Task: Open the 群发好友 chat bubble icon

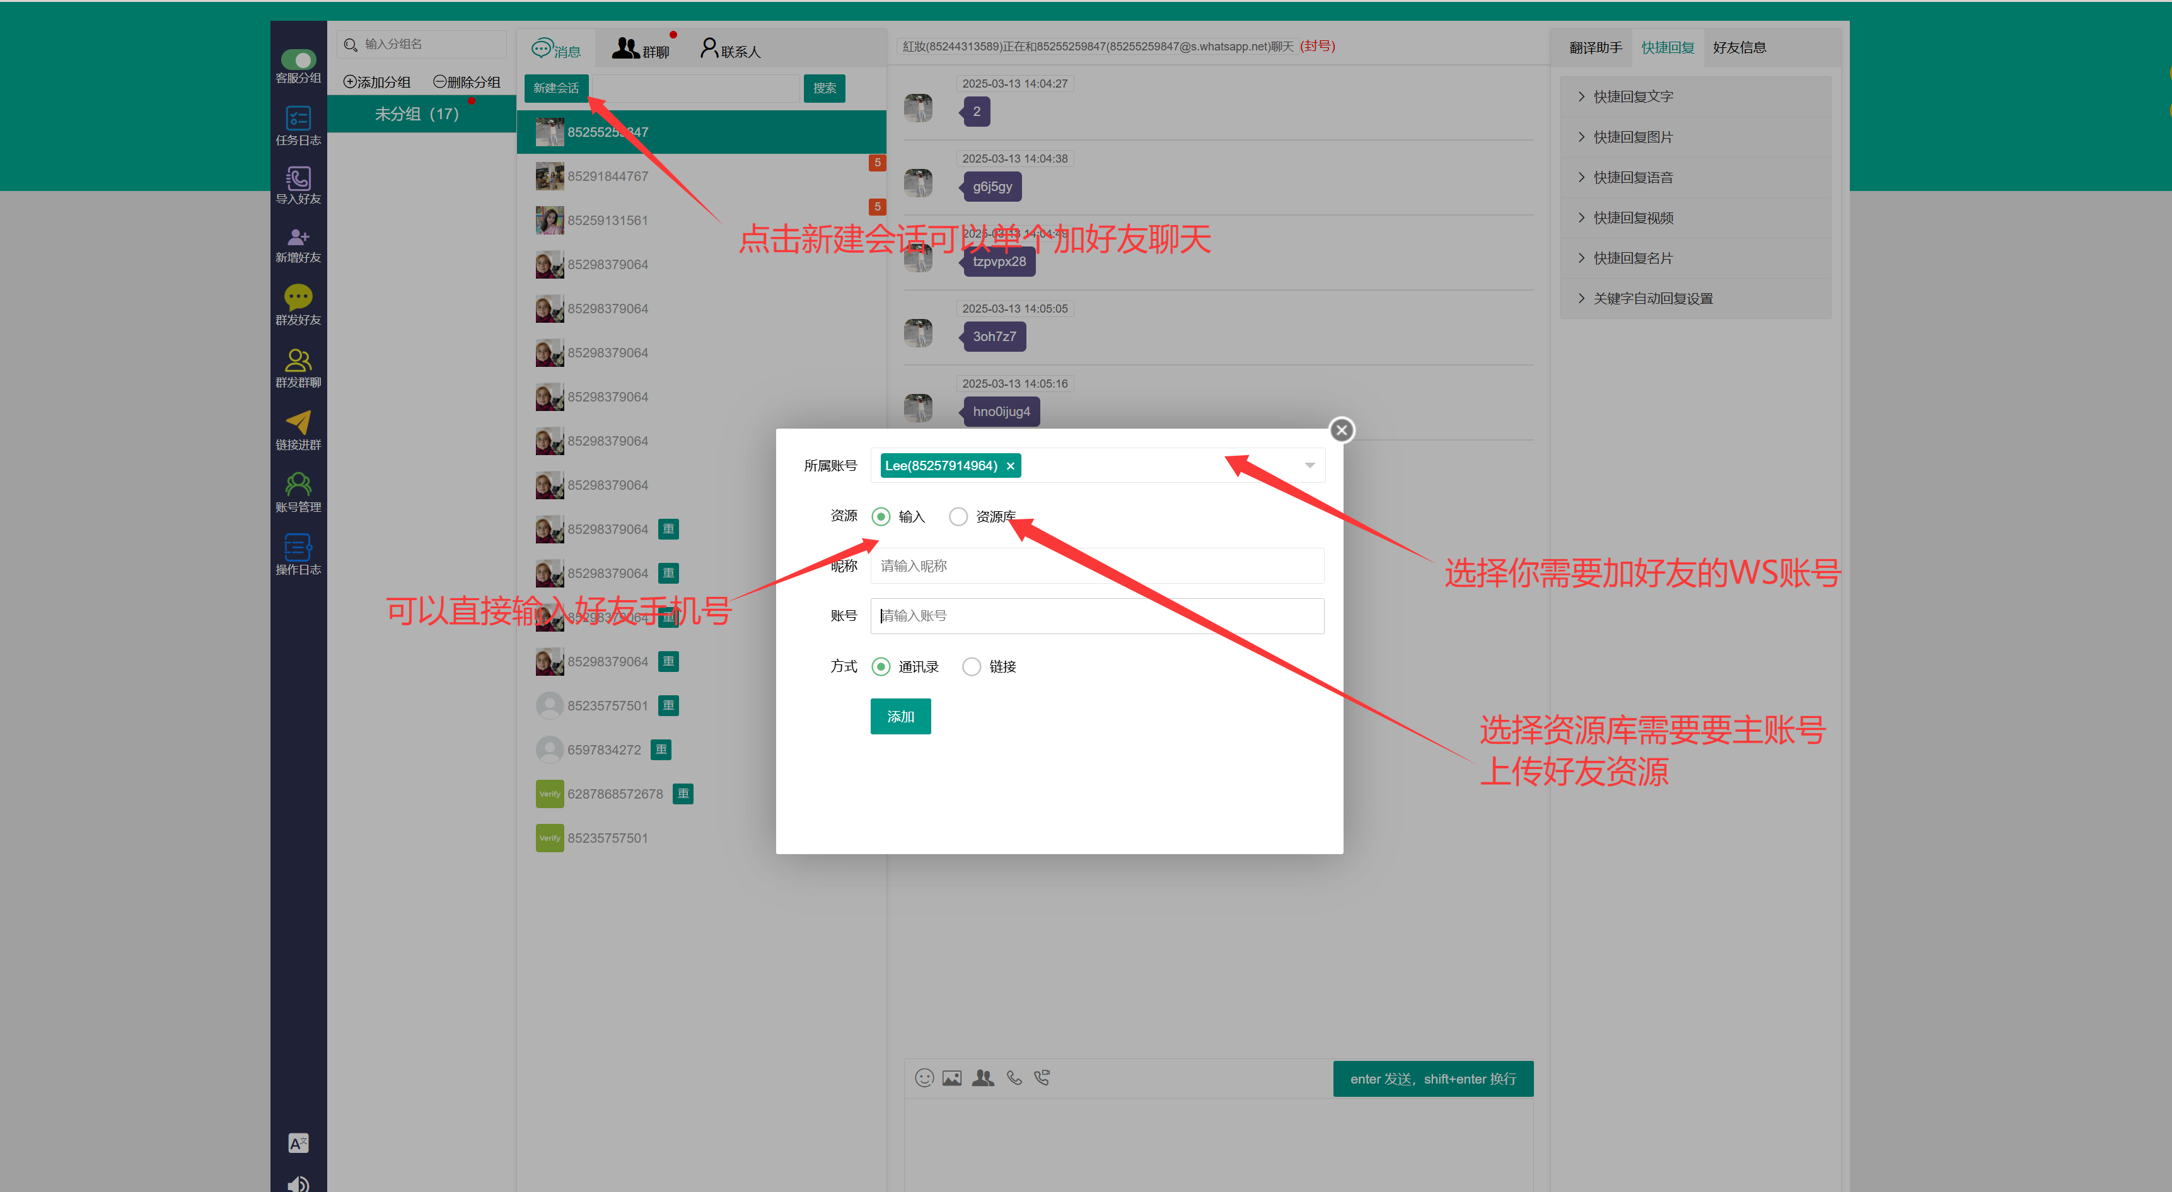Action: click(298, 297)
